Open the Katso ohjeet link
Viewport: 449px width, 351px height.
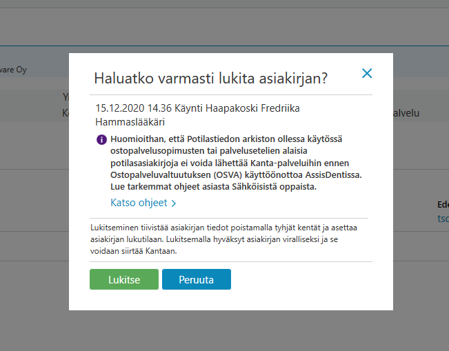[143, 203]
